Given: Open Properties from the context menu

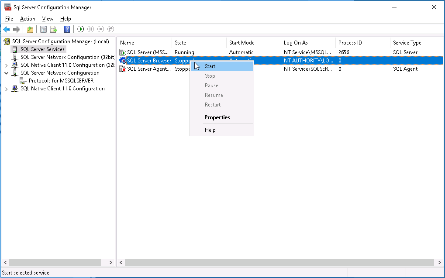Looking at the screenshot, I should (222, 117).
